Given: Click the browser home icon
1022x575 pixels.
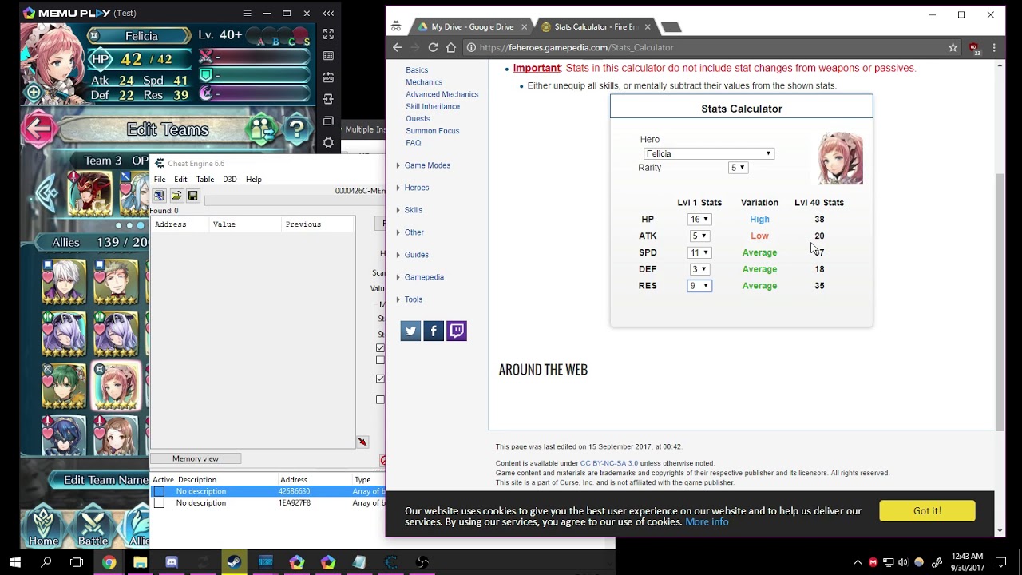Looking at the screenshot, I should [x=450, y=47].
